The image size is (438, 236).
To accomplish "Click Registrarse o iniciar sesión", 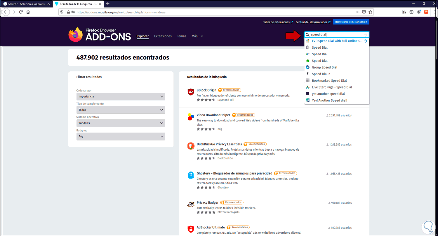I will coord(351,22).
